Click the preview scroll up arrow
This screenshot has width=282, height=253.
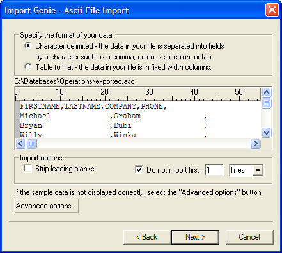coord(267,93)
